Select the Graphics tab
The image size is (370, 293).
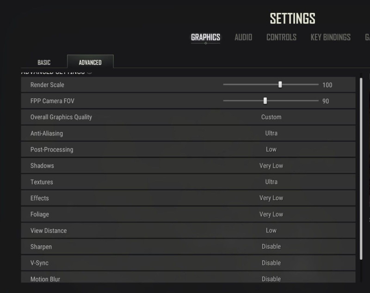[205, 37]
